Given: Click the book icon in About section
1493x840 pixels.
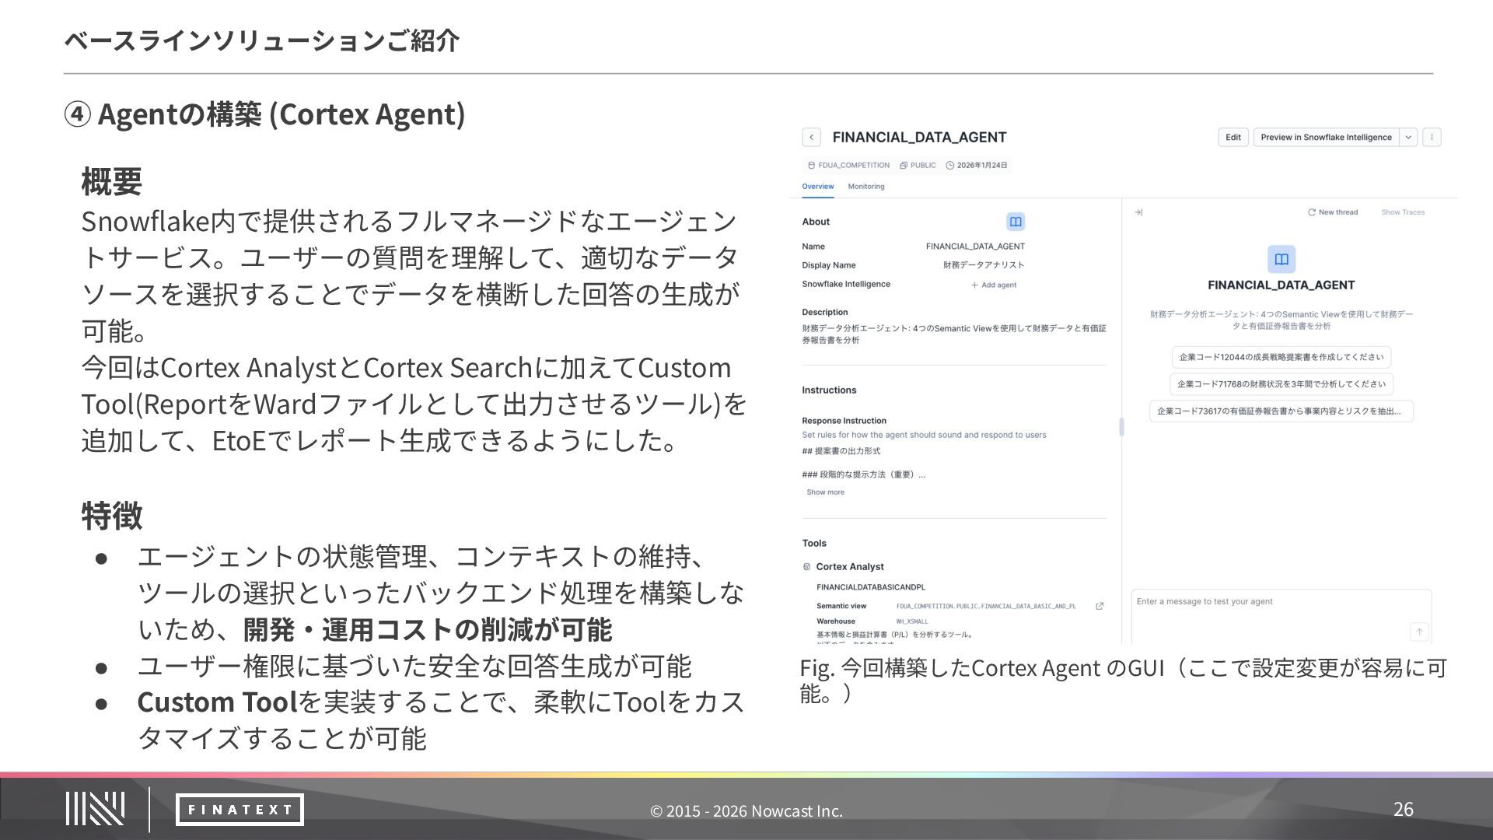Looking at the screenshot, I should pos(1015,222).
